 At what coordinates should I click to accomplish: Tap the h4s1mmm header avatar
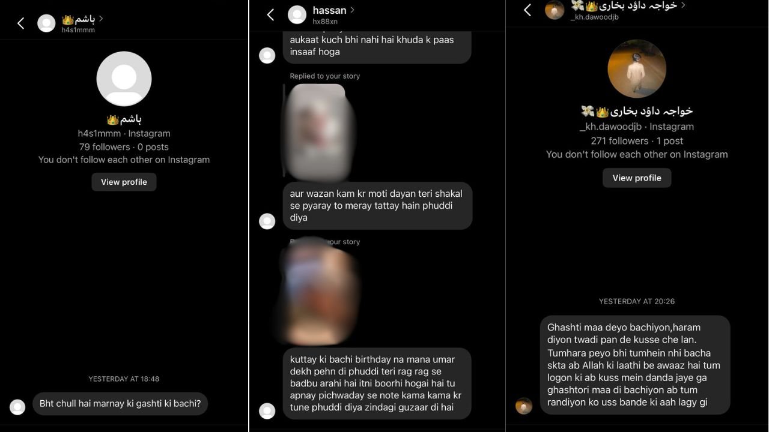pos(46,23)
